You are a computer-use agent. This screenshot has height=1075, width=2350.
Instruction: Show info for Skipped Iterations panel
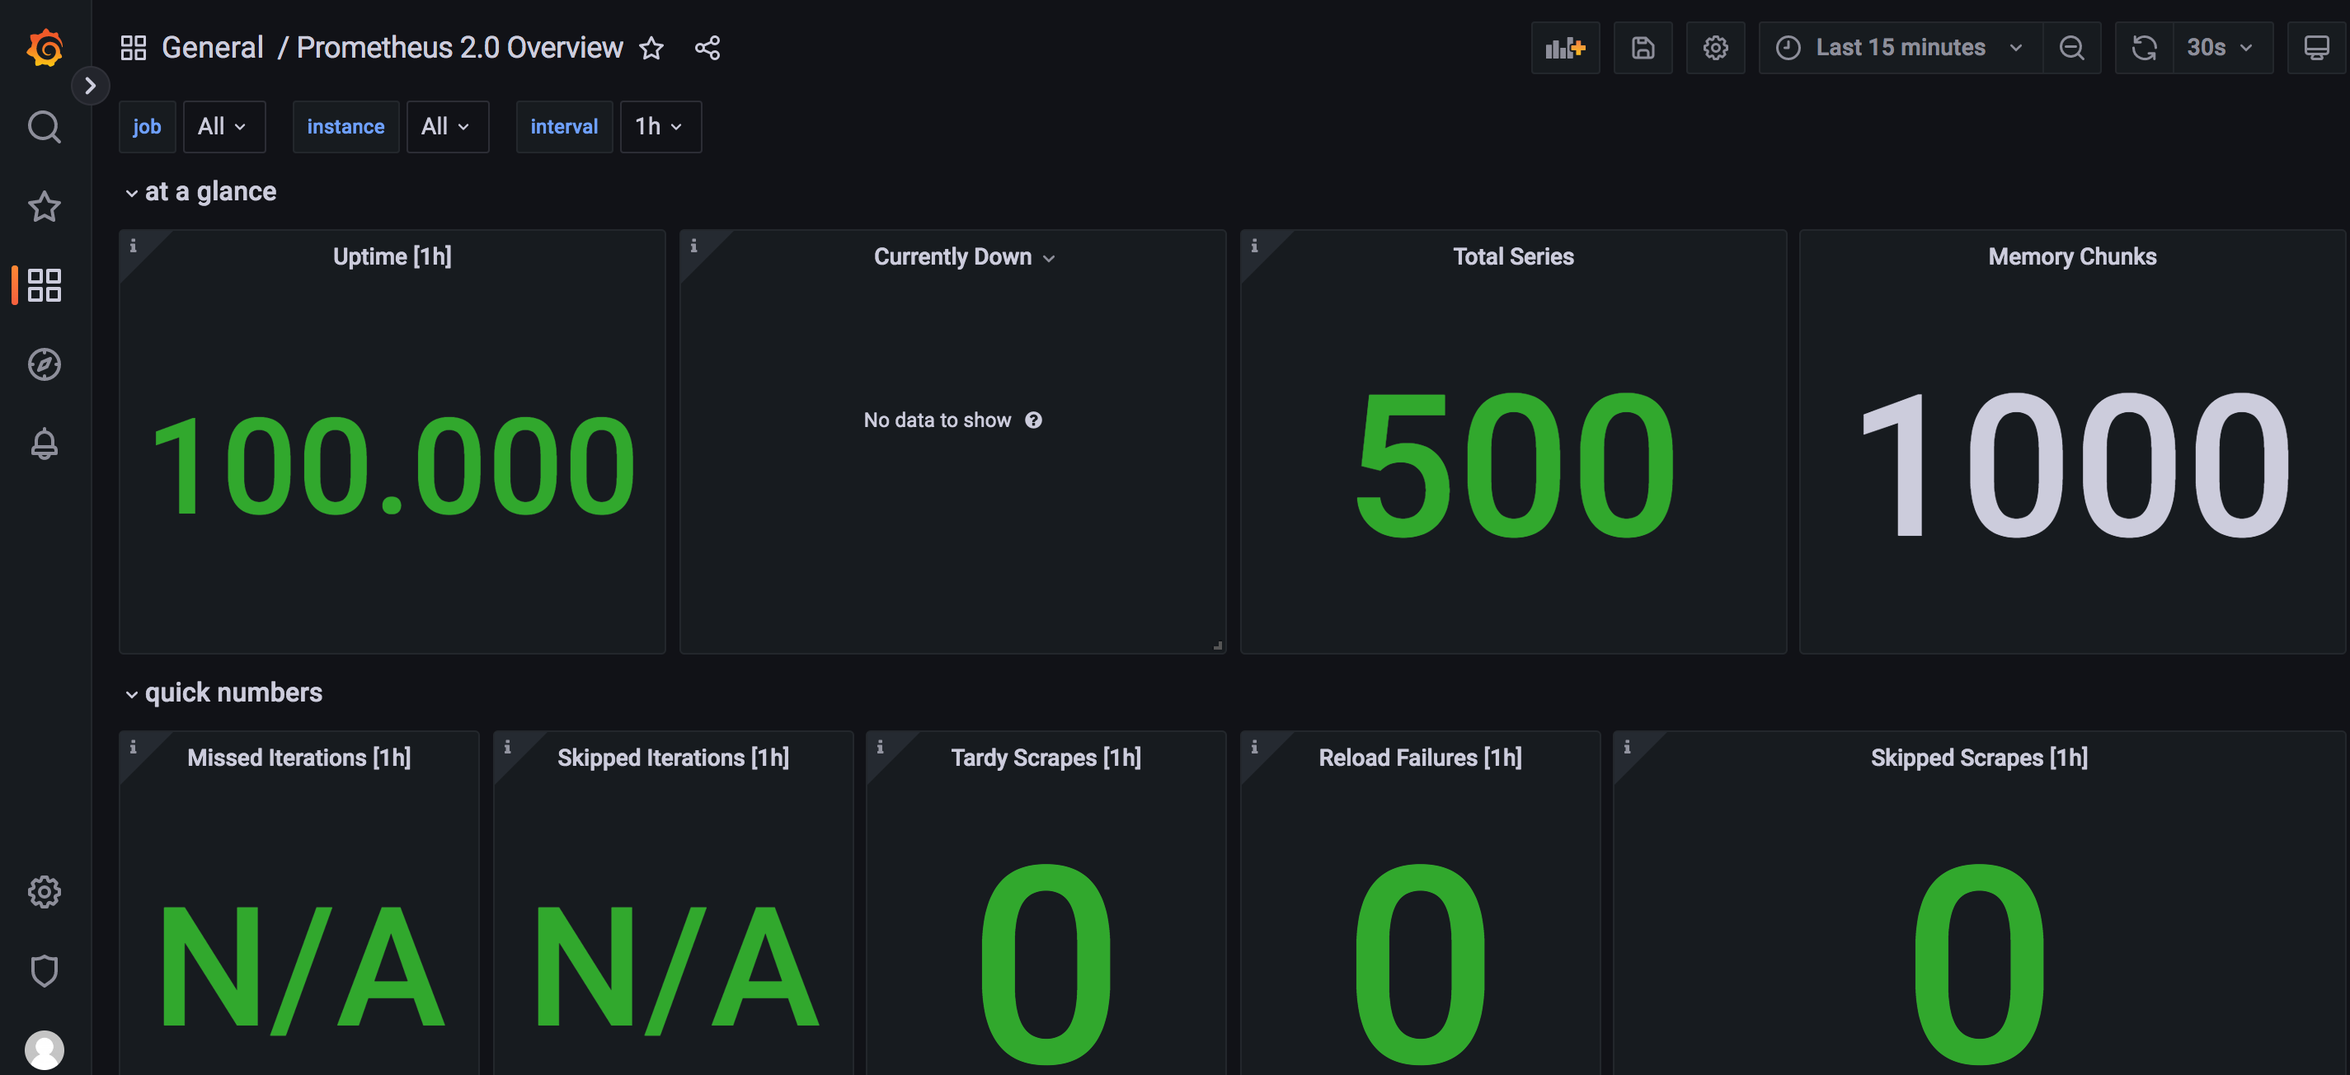[x=507, y=747]
